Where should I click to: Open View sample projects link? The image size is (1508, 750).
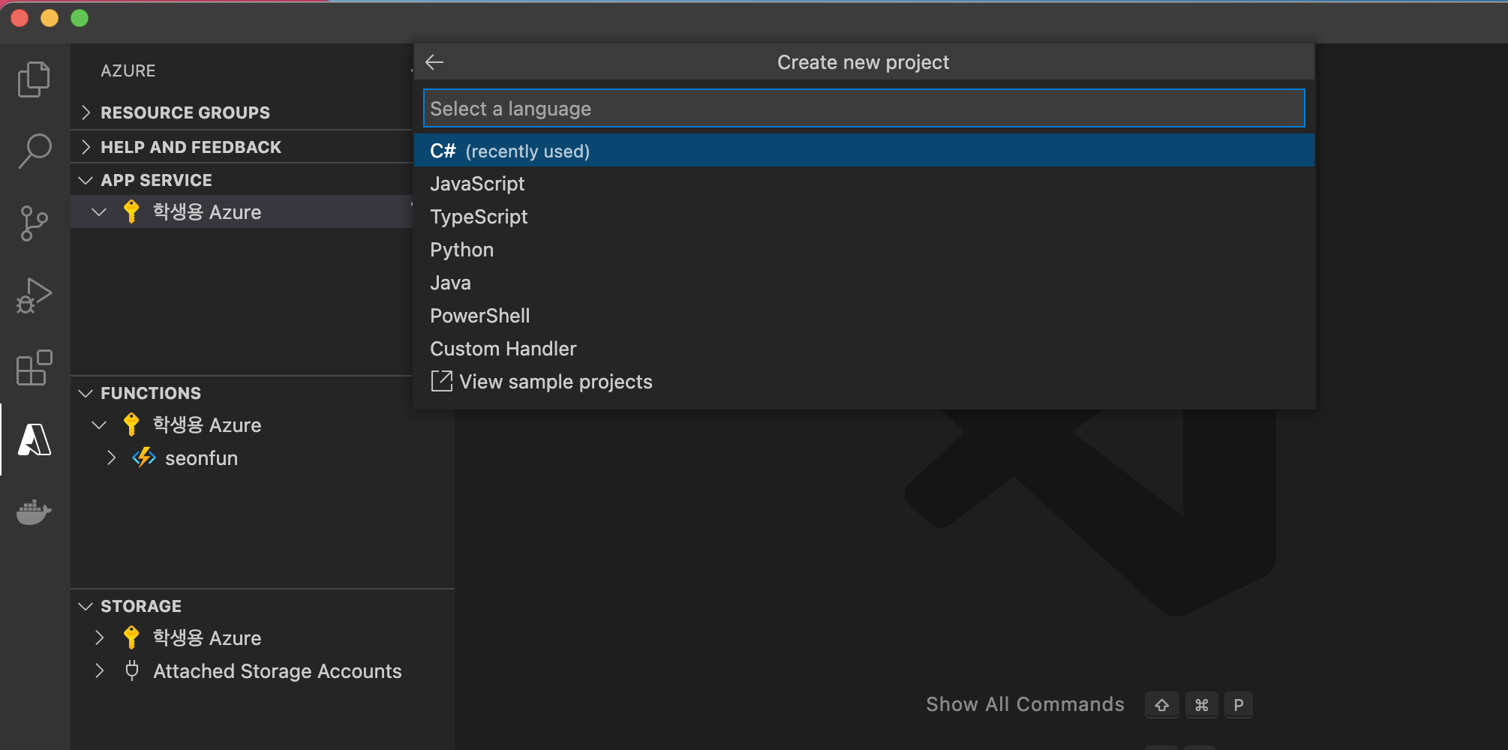click(864, 382)
